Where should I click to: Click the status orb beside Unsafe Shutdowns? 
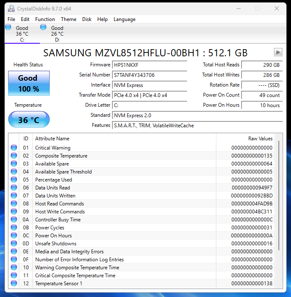coord(14,244)
